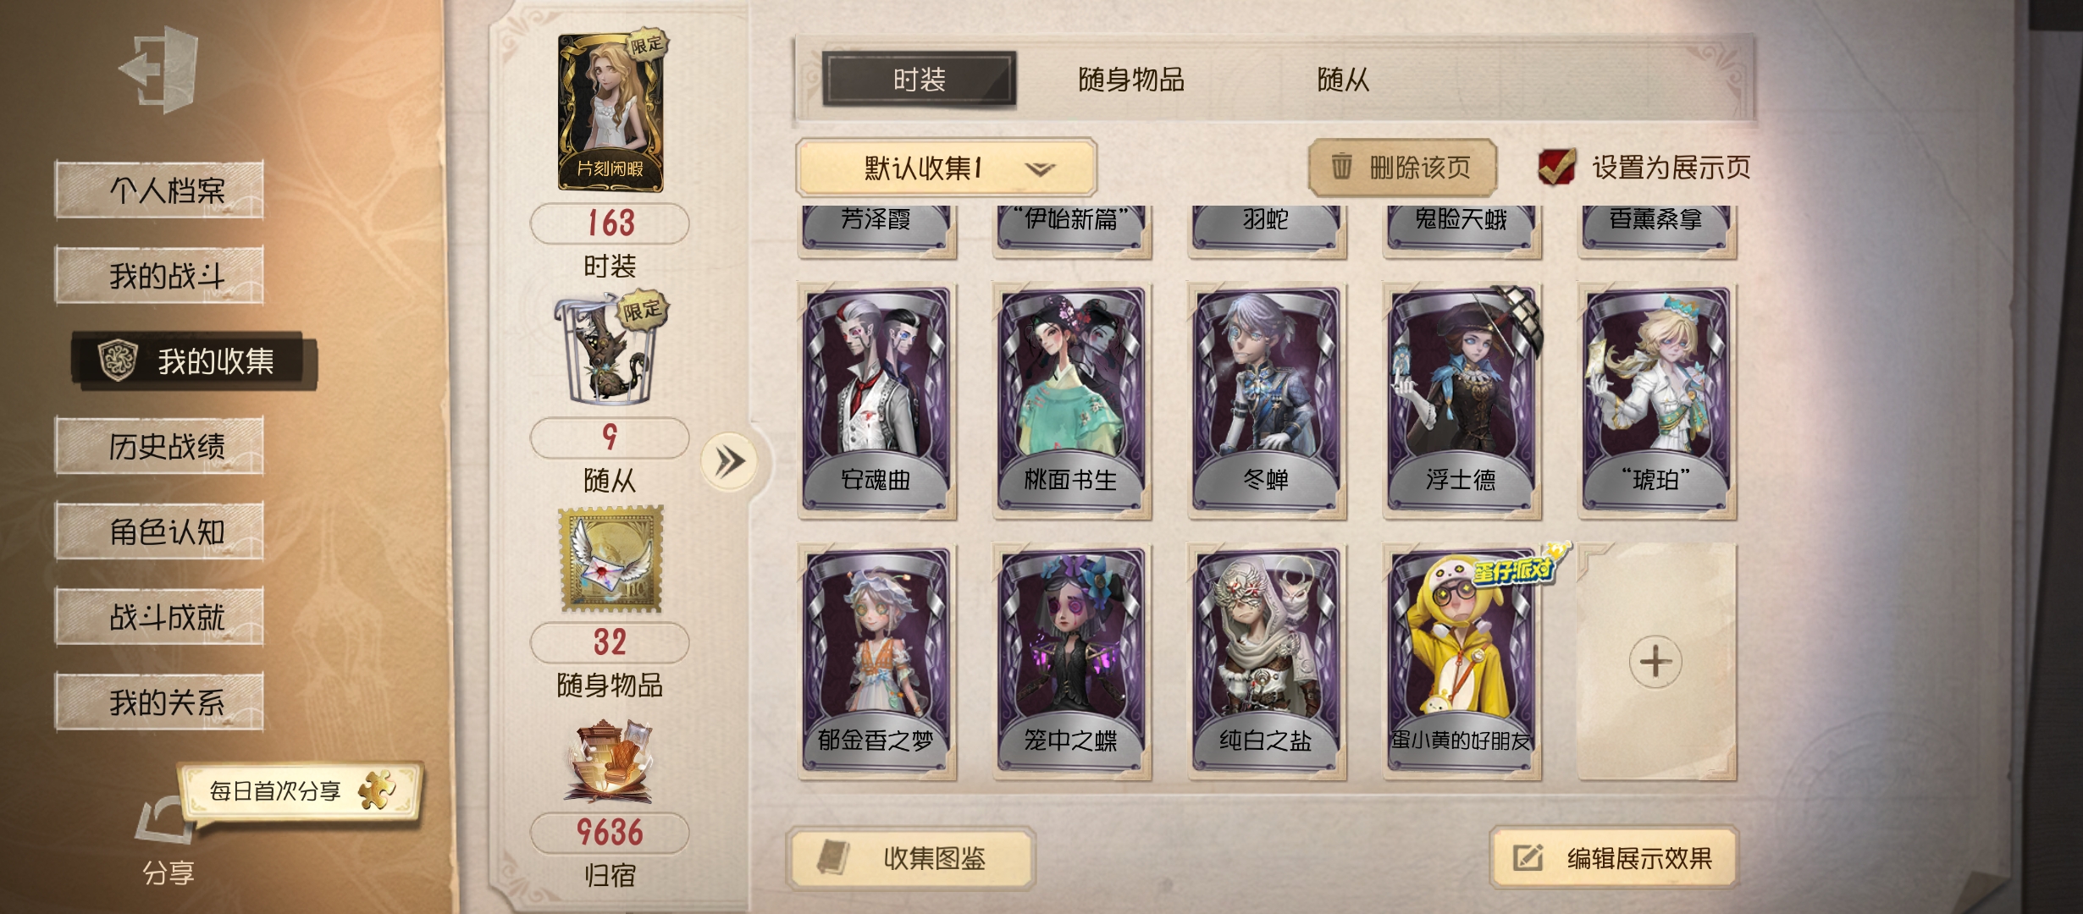The width and height of the screenshot is (2083, 914).
Task: Click the share icon at bottom left
Action: pyautogui.click(x=163, y=821)
